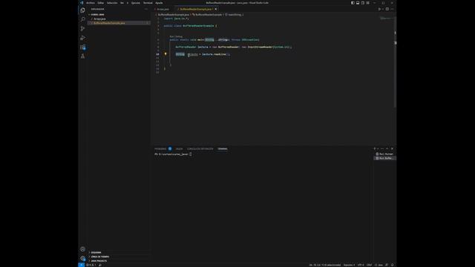Image resolution: width=475 pixels, height=267 pixels.
Task: Open the Customize Layout icon
Action: (368, 3)
